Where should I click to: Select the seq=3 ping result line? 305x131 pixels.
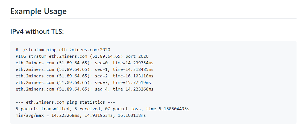83,83
